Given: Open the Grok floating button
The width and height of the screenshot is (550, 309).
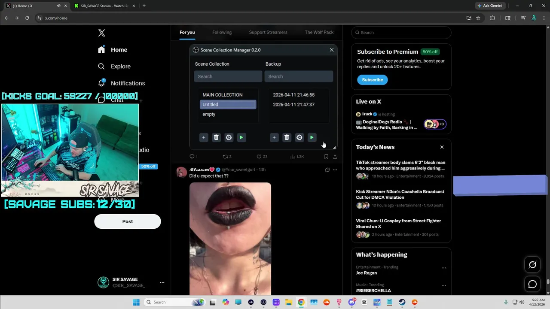Looking at the screenshot, I should pos(532,265).
